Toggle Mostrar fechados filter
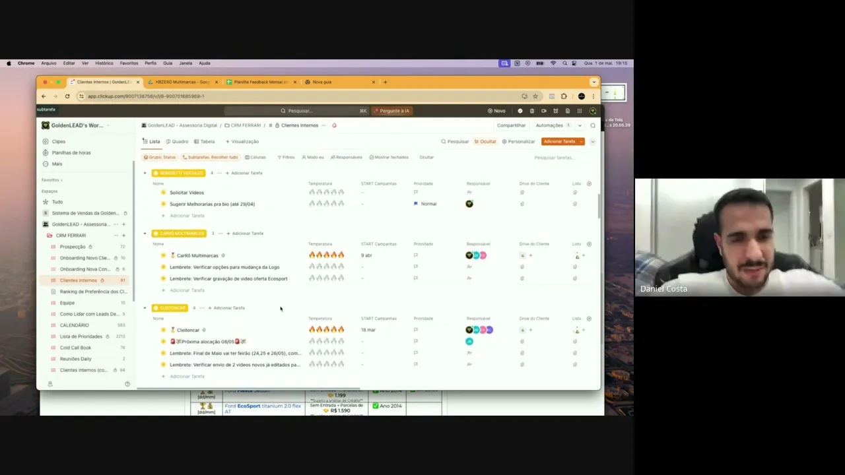Viewport: 845px width, 475px height. pos(389,157)
